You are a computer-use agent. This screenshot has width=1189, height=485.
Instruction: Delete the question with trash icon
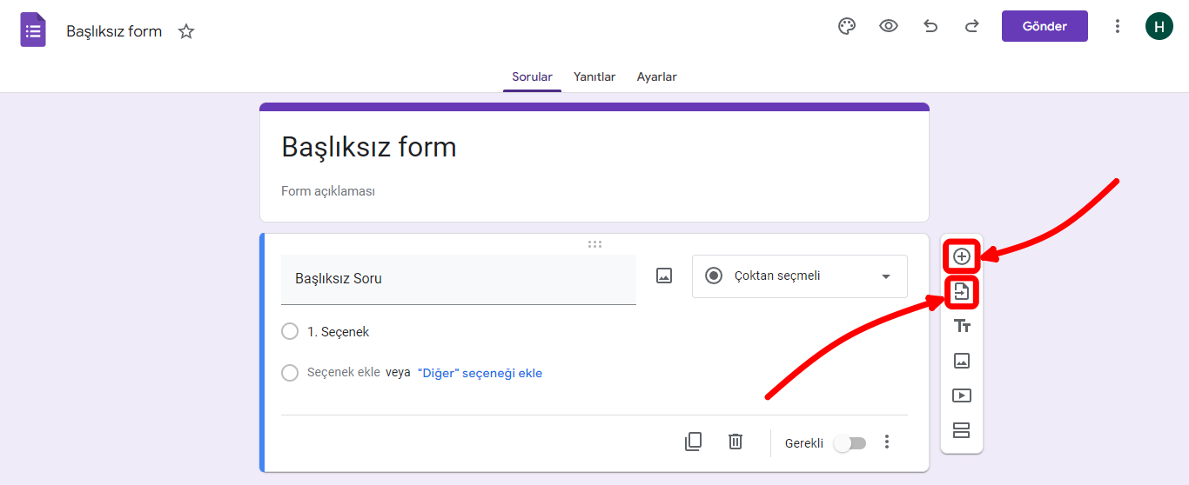coord(736,442)
